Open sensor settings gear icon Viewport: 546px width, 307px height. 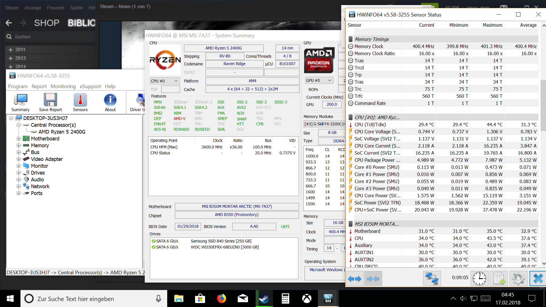point(518,279)
